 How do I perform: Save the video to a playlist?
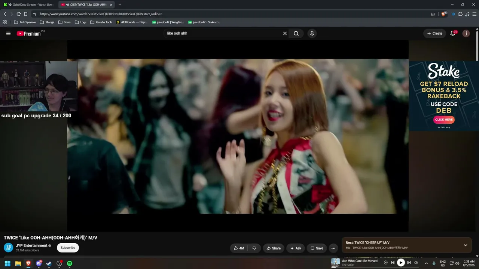[317, 248]
